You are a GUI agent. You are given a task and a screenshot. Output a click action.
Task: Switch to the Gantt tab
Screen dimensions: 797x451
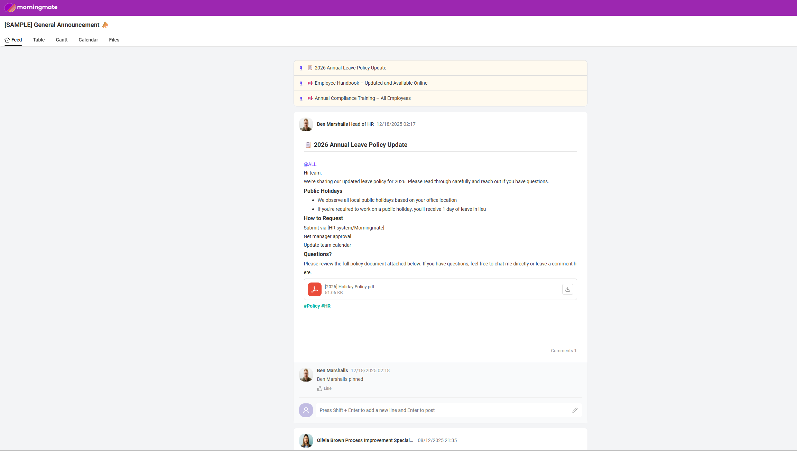pyautogui.click(x=62, y=40)
